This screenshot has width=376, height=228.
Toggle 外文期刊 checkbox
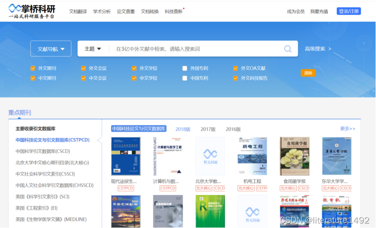pyautogui.click(x=33, y=68)
